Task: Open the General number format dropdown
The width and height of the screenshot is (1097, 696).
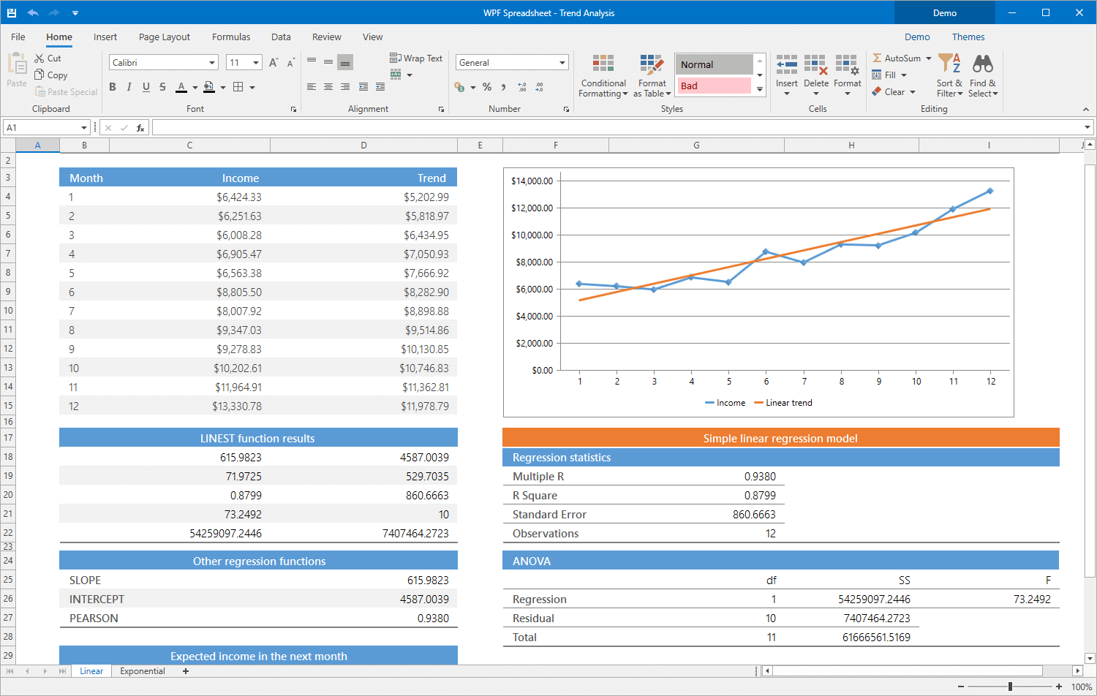Action: pyautogui.click(x=562, y=63)
